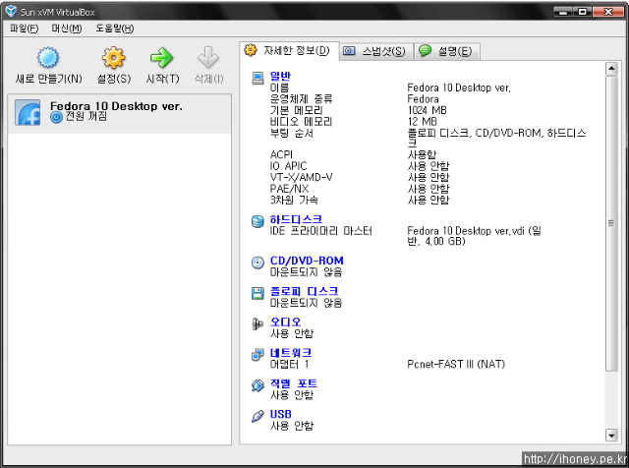Screen dimensions: 629x468
Task: Click the CD/DVD-ROM disc icon
Action: click(x=257, y=263)
